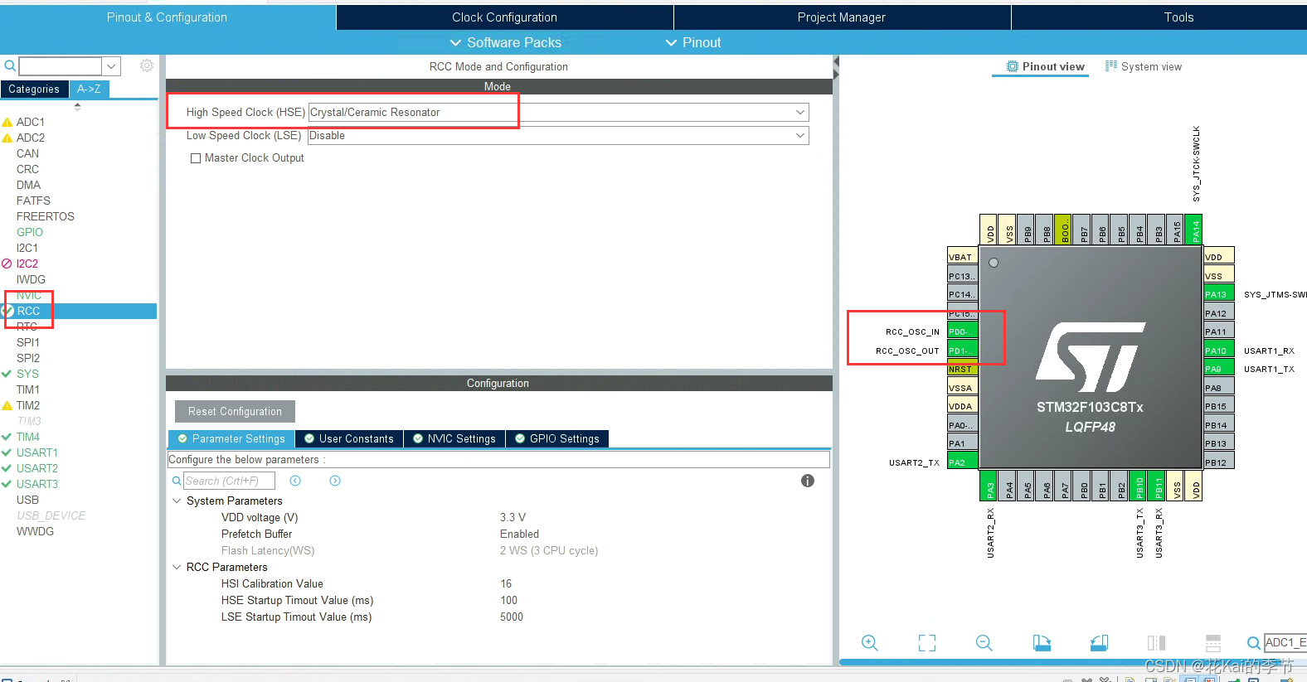Screen dimensions: 1307x682
Task: Click the PA14 pin at top
Action: click(1194, 230)
